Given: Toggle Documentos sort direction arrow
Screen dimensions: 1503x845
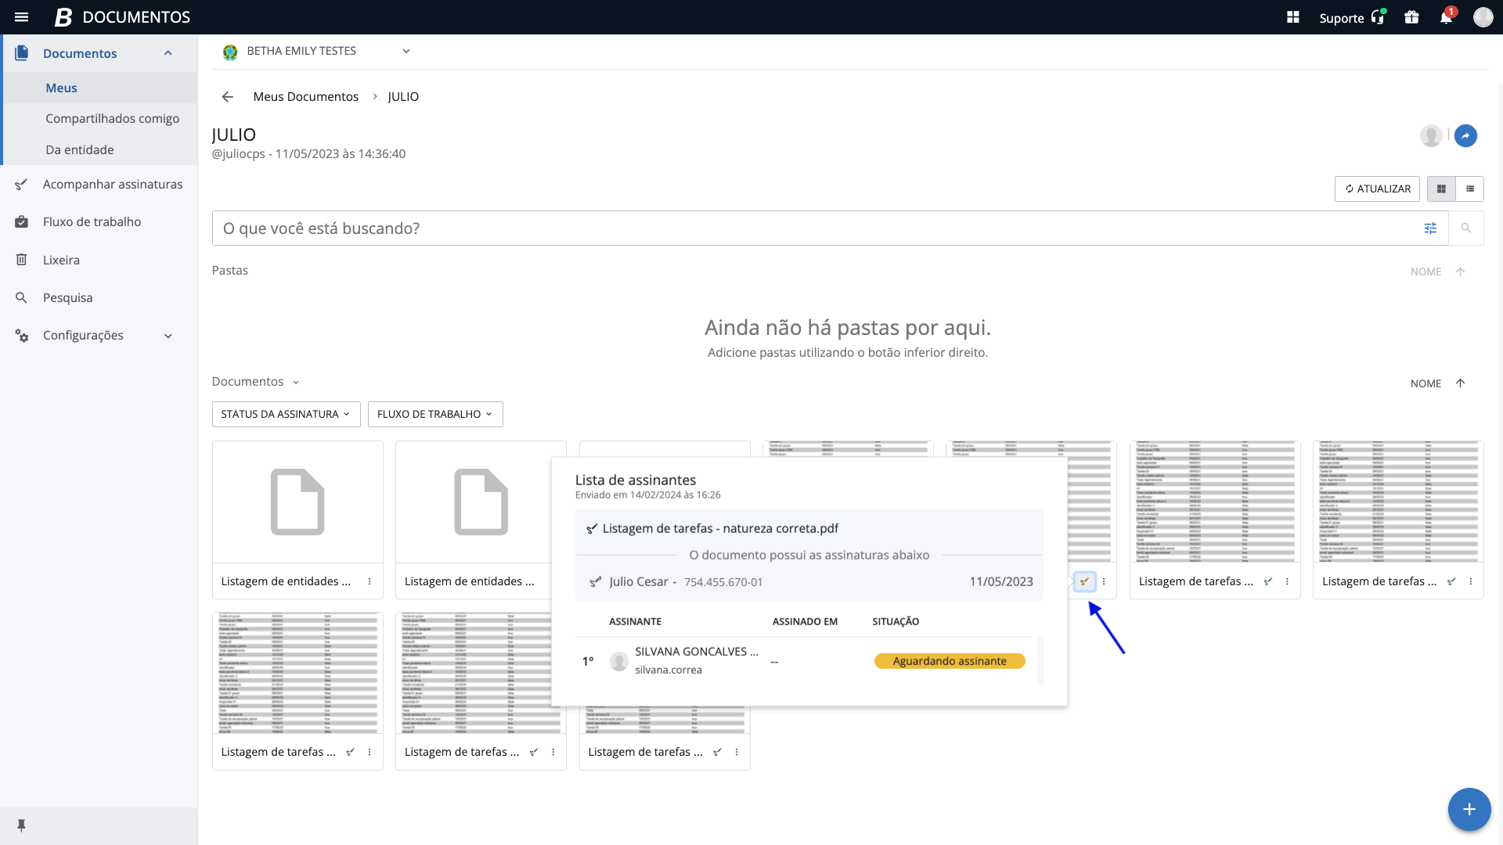Looking at the screenshot, I should pyautogui.click(x=1460, y=383).
